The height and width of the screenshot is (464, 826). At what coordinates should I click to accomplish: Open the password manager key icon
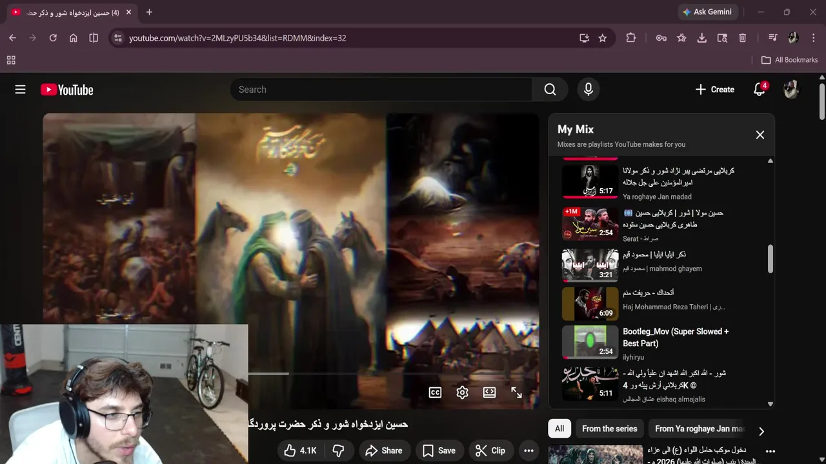(x=661, y=38)
